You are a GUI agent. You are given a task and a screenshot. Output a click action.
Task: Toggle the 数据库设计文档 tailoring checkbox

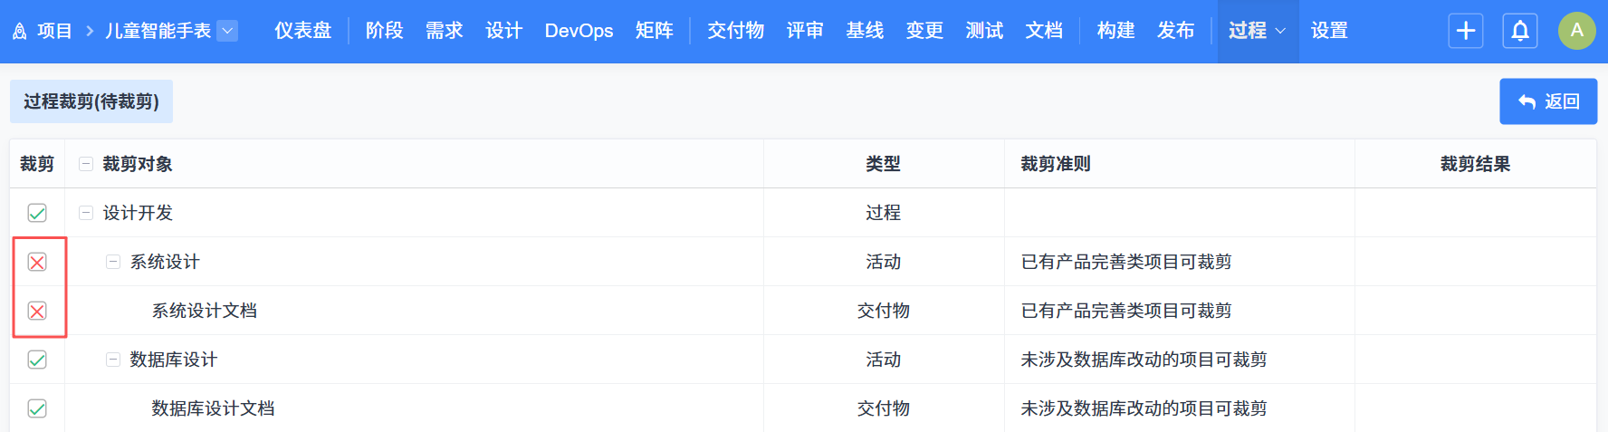tap(37, 408)
